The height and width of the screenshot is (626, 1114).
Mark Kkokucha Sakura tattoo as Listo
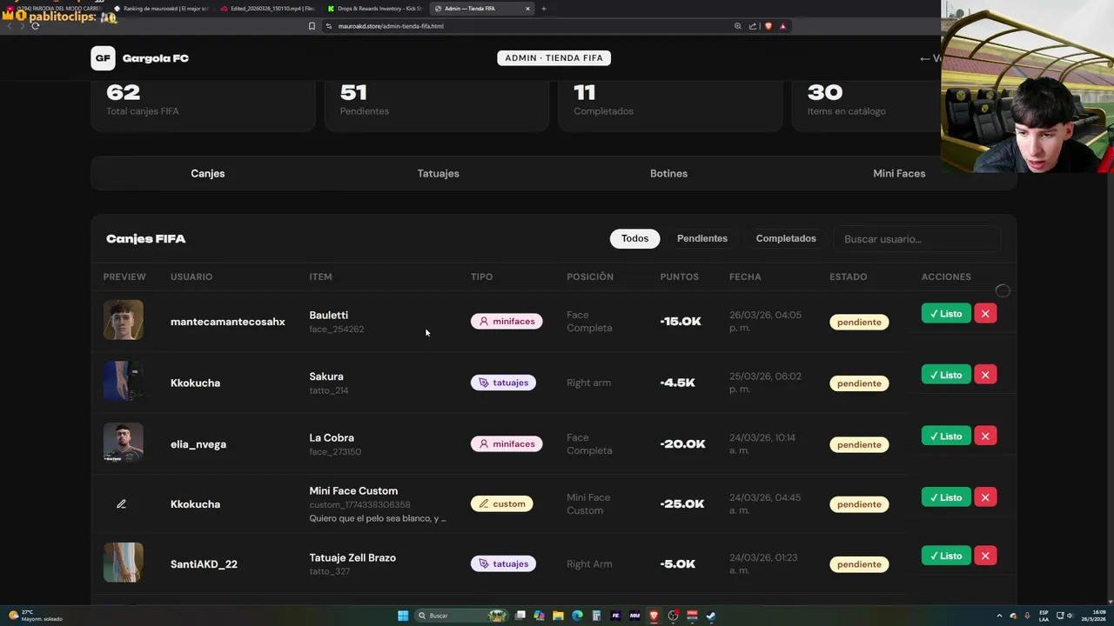pyautogui.click(x=946, y=375)
